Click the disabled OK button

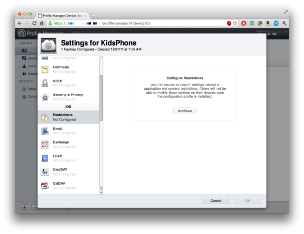[247, 201]
